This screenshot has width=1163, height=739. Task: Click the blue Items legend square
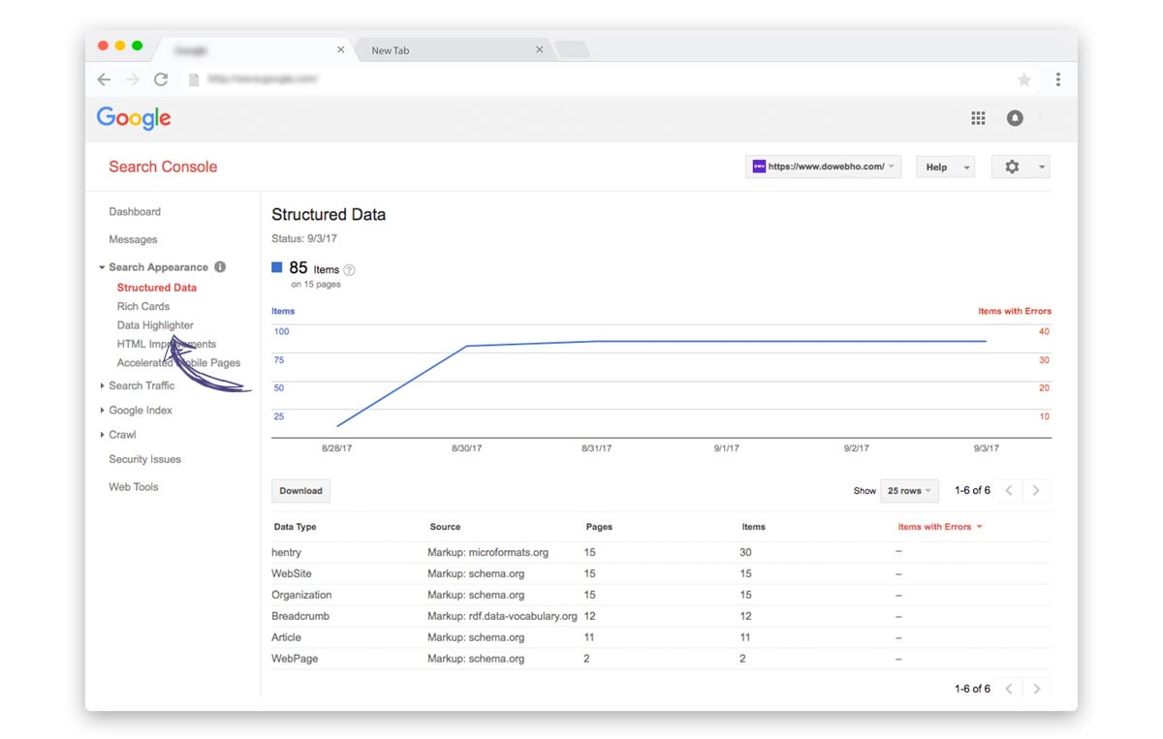(x=277, y=267)
